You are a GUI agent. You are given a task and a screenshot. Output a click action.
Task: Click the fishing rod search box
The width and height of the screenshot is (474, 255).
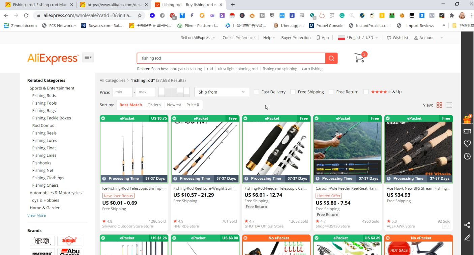coord(231,58)
